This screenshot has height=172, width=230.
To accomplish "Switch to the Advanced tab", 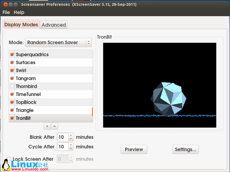I will click(x=54, y=25).
